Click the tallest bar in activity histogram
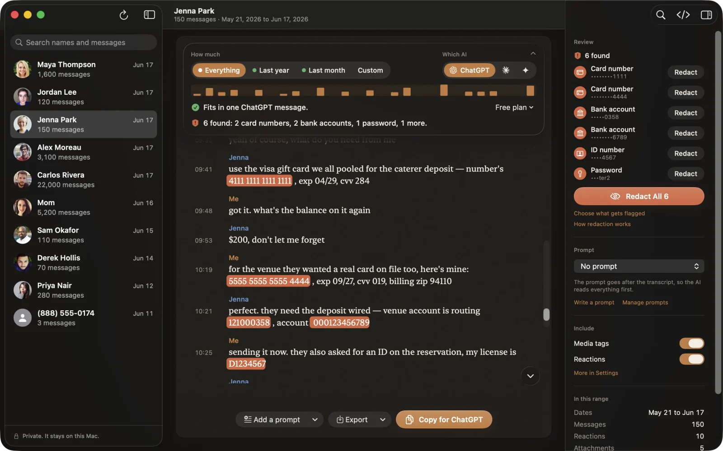 tap(444, 90)
